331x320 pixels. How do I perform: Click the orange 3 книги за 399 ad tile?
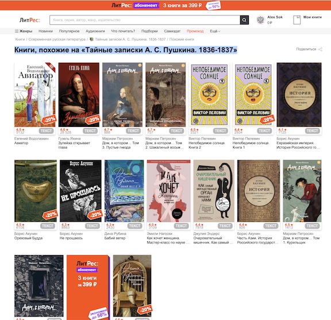click(88, 287)
